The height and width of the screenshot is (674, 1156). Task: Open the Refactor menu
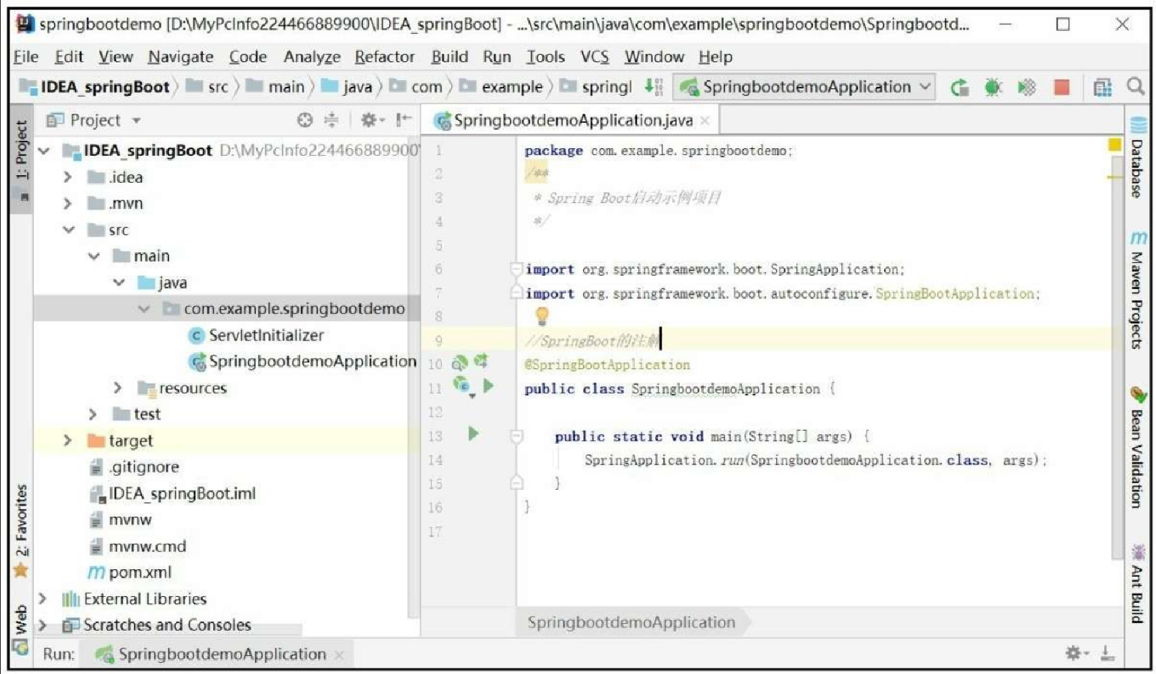tap(384, 57)
